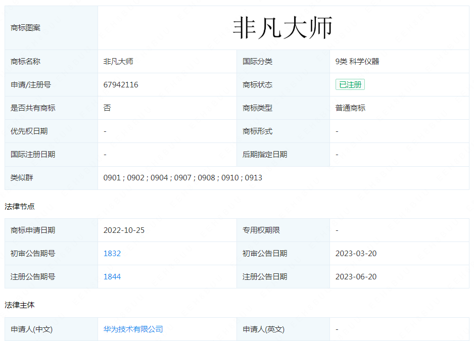Select the 否 value for shared trademark
This screenshot has width=474, height=341.
coord(107,108)
